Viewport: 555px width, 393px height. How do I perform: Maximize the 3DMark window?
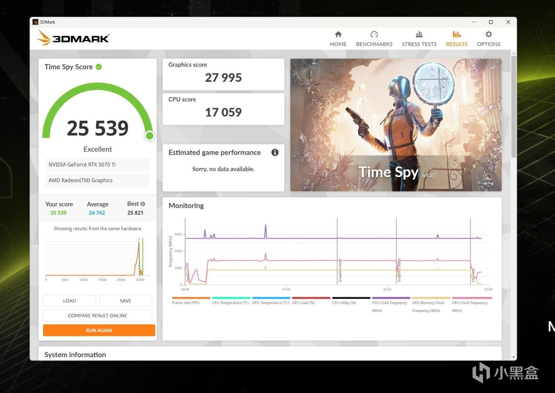491,22
